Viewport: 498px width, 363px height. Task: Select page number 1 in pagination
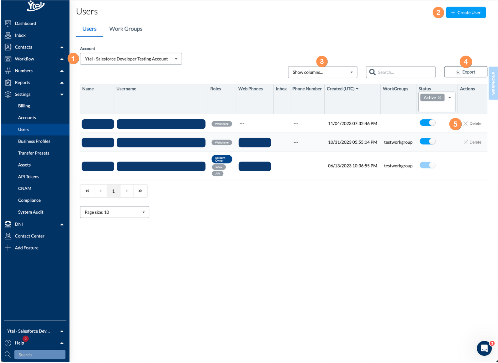click(114, 191)
